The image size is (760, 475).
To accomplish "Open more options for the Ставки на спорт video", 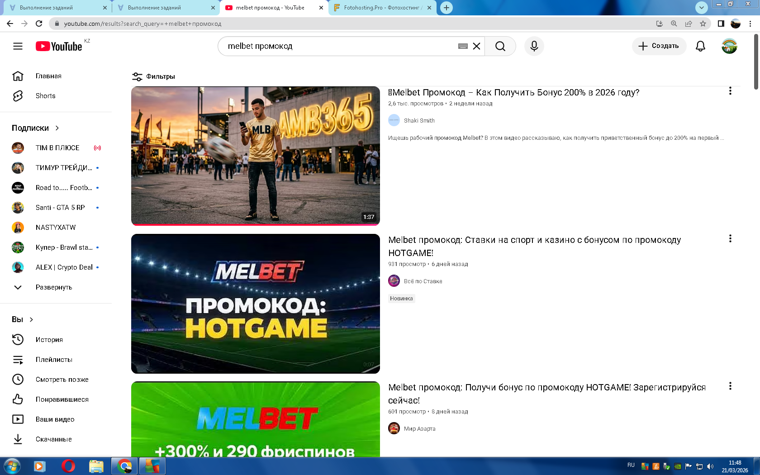I will pyautogui.click(x=730, y=238).
